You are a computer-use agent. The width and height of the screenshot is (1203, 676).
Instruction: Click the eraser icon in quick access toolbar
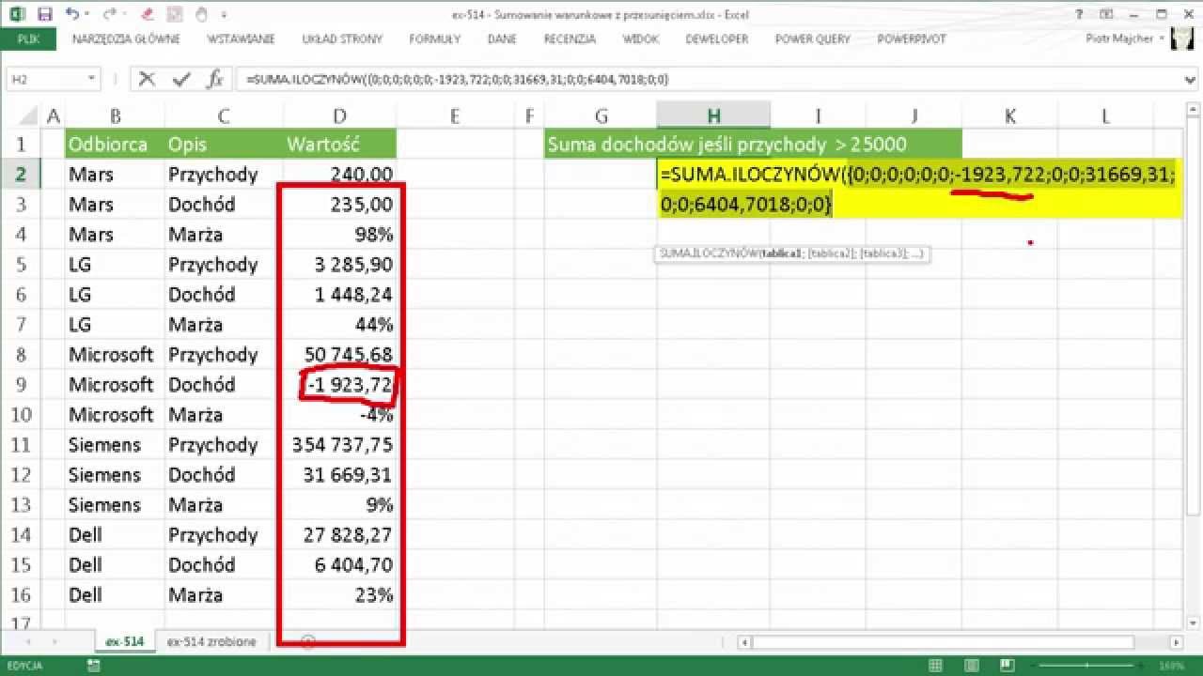(x=146, y=15)
